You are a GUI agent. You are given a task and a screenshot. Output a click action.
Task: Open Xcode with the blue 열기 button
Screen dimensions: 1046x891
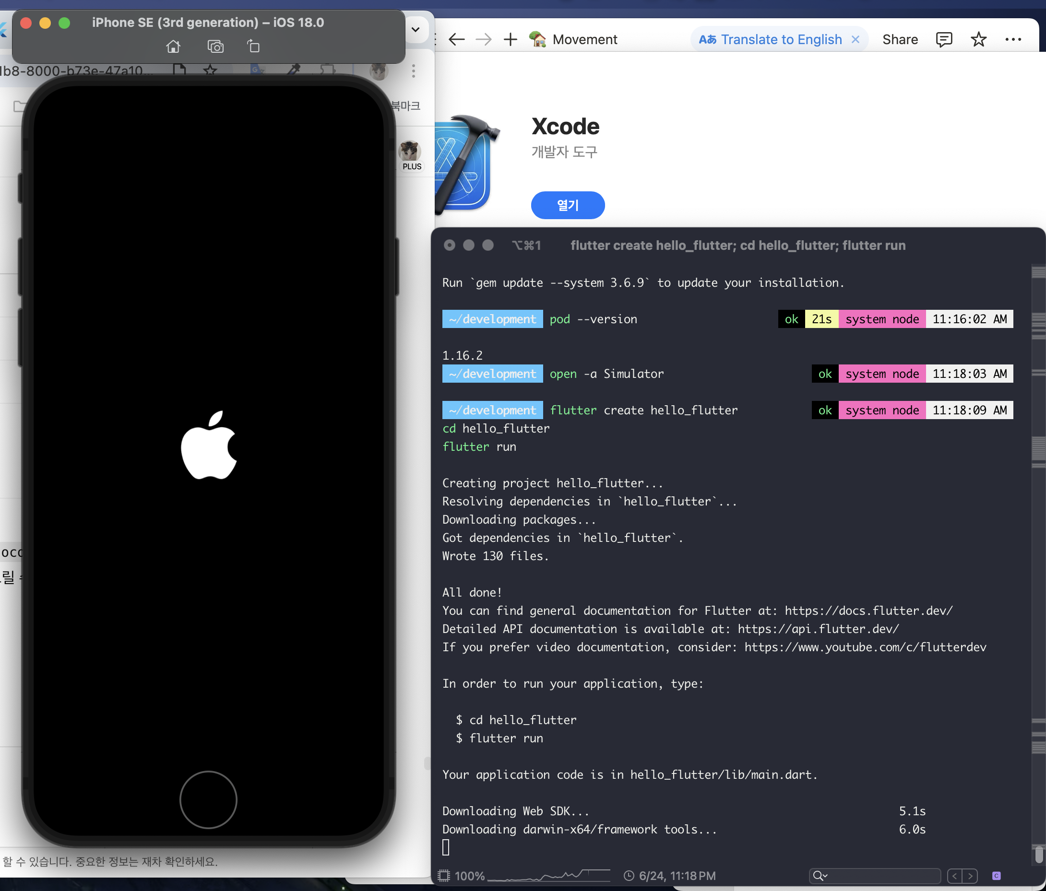(568, 205)
